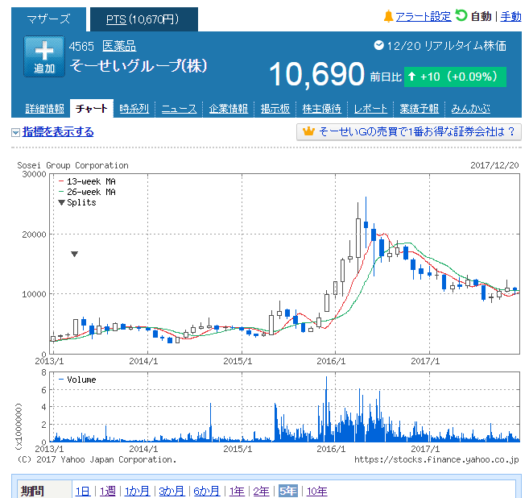Click the 期間 label cell
Screen dimensions: 529x498
point(44,490)
